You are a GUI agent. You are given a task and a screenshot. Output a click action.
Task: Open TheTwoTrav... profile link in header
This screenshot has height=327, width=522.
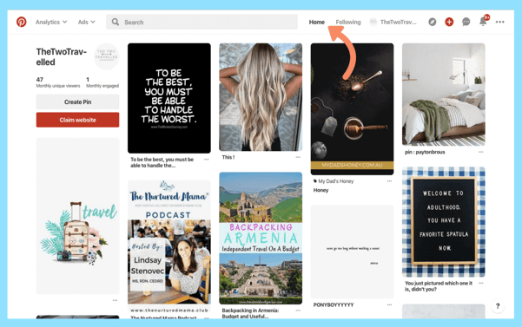[x=393, y=22]
